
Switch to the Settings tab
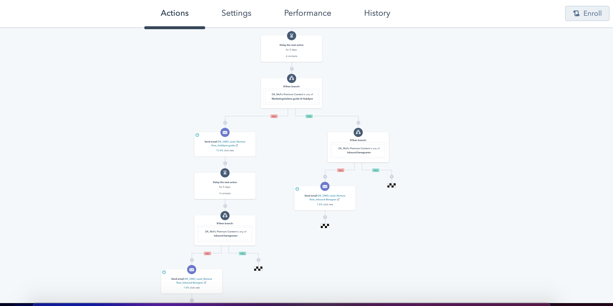(x=236, y=13)
